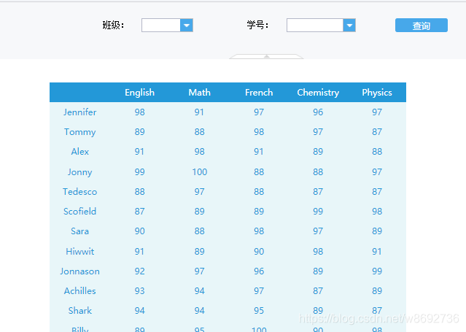The image size is (466, 332).
Task: Select the name Jonny
Action: point(79,172)
